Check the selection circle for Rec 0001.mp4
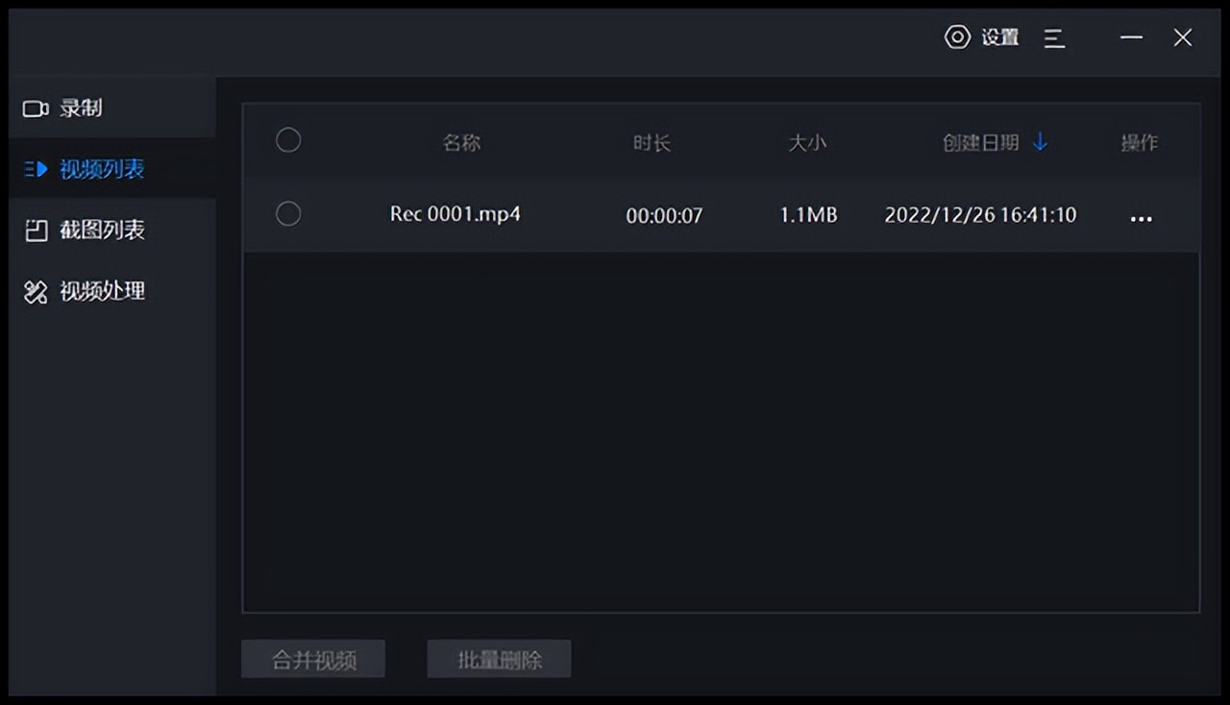The width and height of the screenshot is (1230, 705). click(288, 213)
